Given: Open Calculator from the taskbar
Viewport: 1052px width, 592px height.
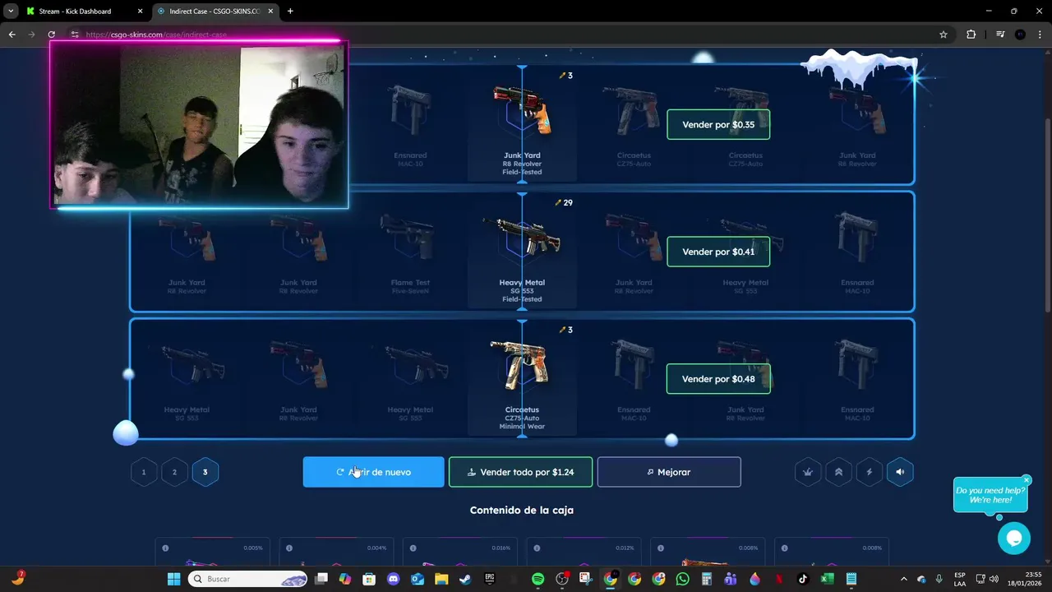Looking at the screenshot, I should [x=707, y=579].
